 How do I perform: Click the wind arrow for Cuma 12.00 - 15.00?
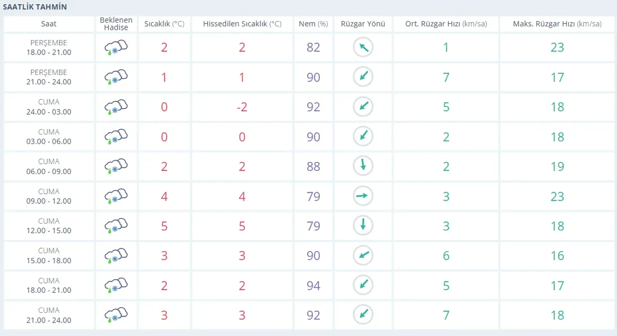pos(363,226)
